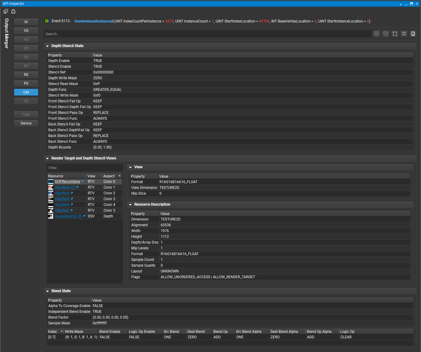Switch to the PS pipeline stage
Viewport: 421px width, 352px height.
pos(26,83)
